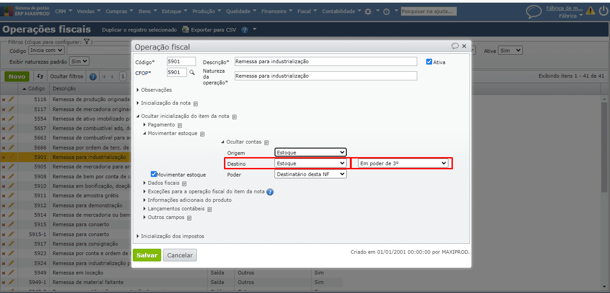This screenshot has width=610, height=293.
Task: Click the yellow warning triangle icon
Action: tap(590, 11)
